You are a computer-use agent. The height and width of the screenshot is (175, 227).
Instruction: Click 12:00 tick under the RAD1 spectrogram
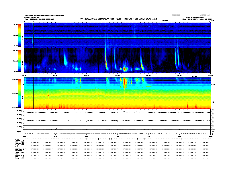118,75
